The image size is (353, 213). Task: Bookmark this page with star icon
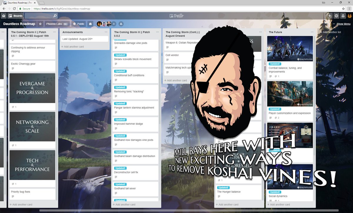pyautogui.click(x=343, y=9)
